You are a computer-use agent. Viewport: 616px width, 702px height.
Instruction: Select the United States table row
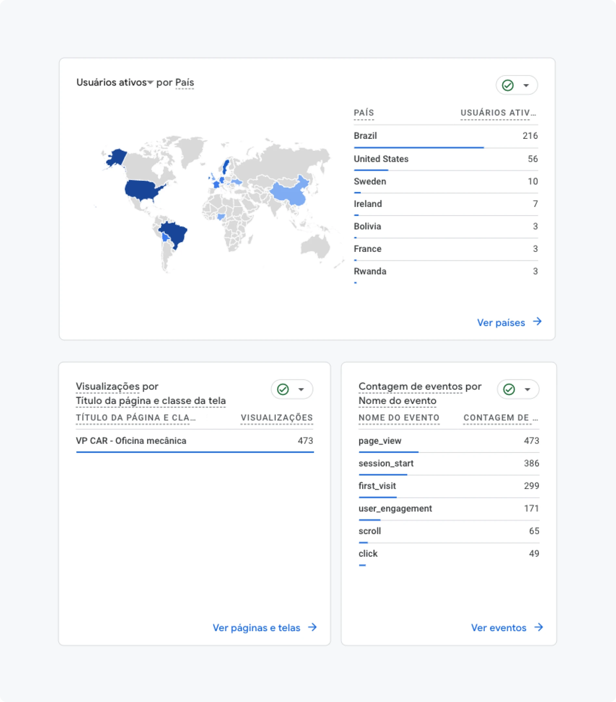tap(446, 159)
